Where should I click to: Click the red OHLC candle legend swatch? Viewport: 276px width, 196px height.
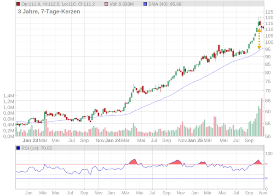coord(18,4)
